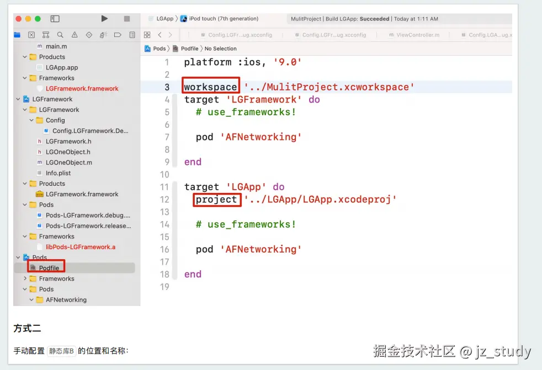542x370 pixels.
Task: Switch to the Config.LGA...ug tab
Action: coord(487,35)
